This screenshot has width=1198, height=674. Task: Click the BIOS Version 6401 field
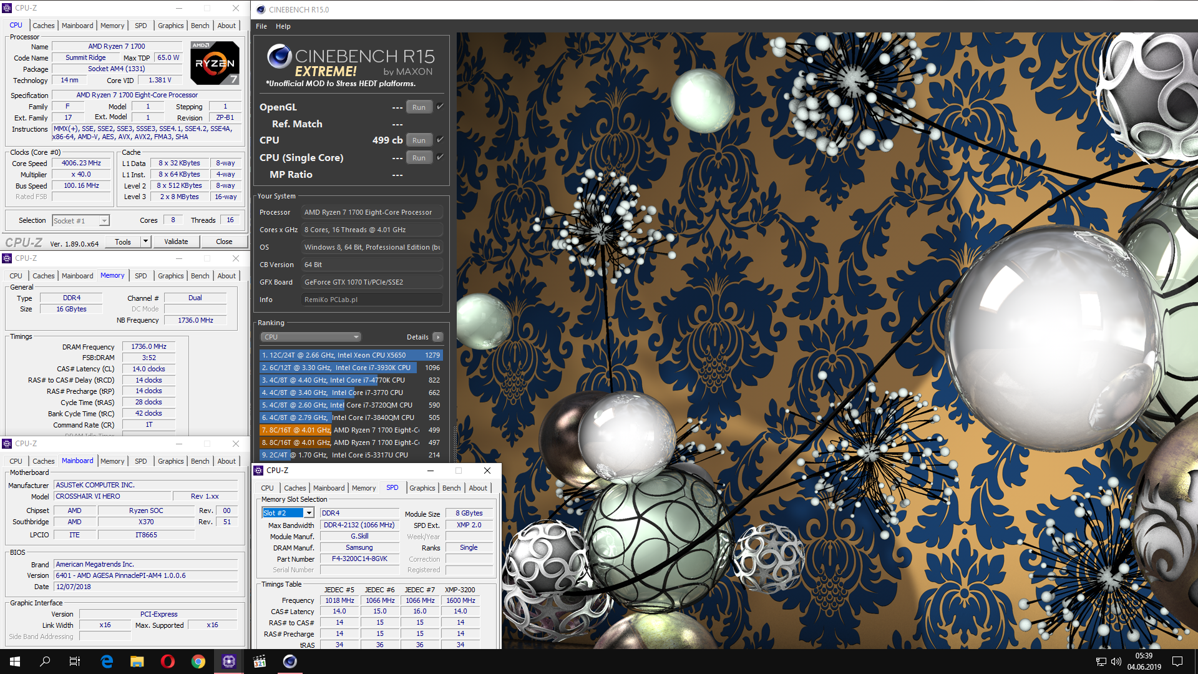click(x=146, y=575)
